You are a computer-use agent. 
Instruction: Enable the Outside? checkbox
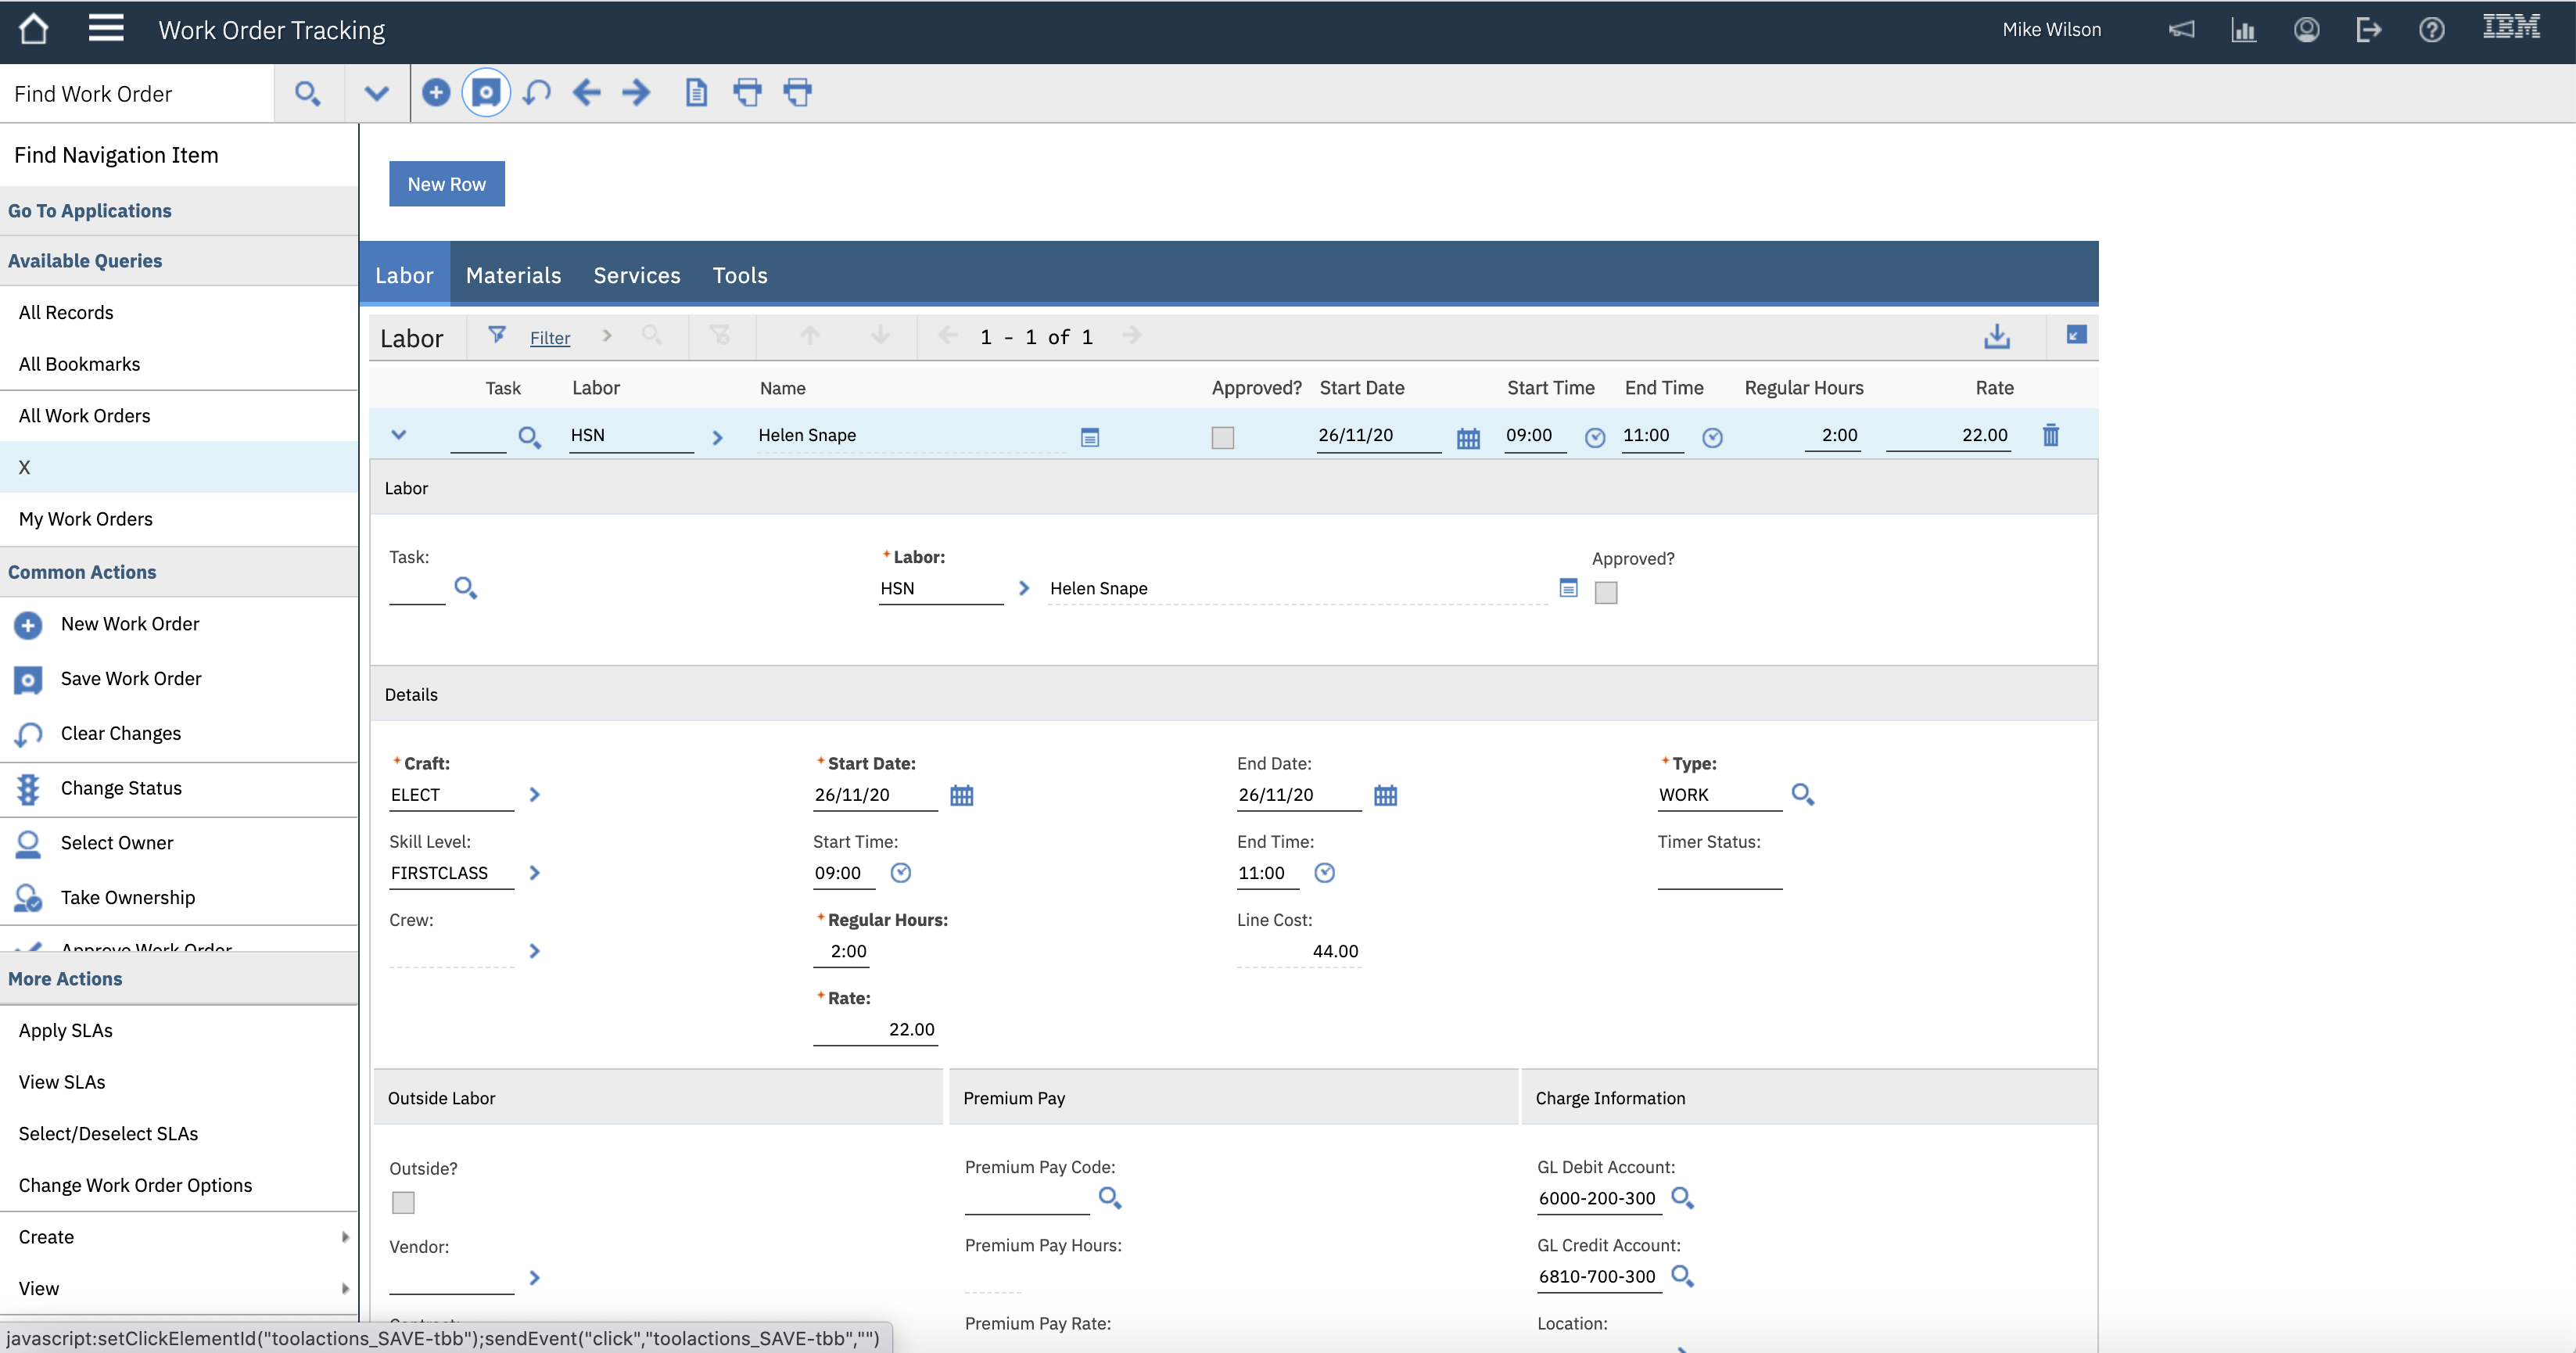click(403, 1203)
